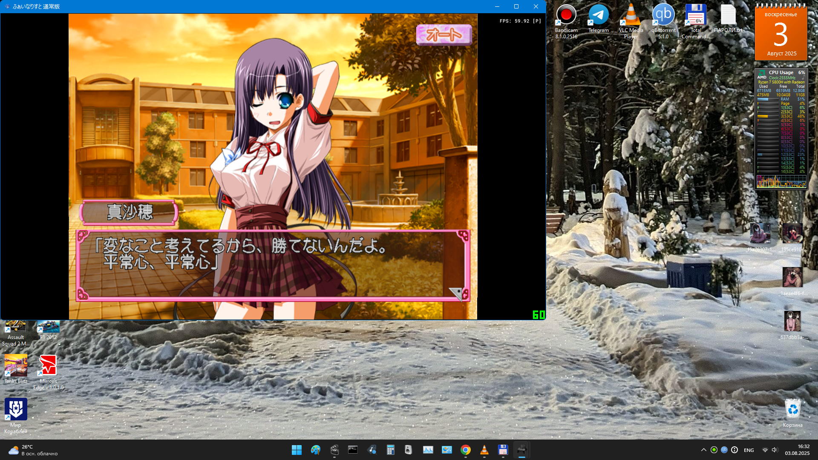Image resolution: width=818 pixels, height=460 pixels.
Task: Open the speaker audio app in taskbar
Action: coord(409,450)
